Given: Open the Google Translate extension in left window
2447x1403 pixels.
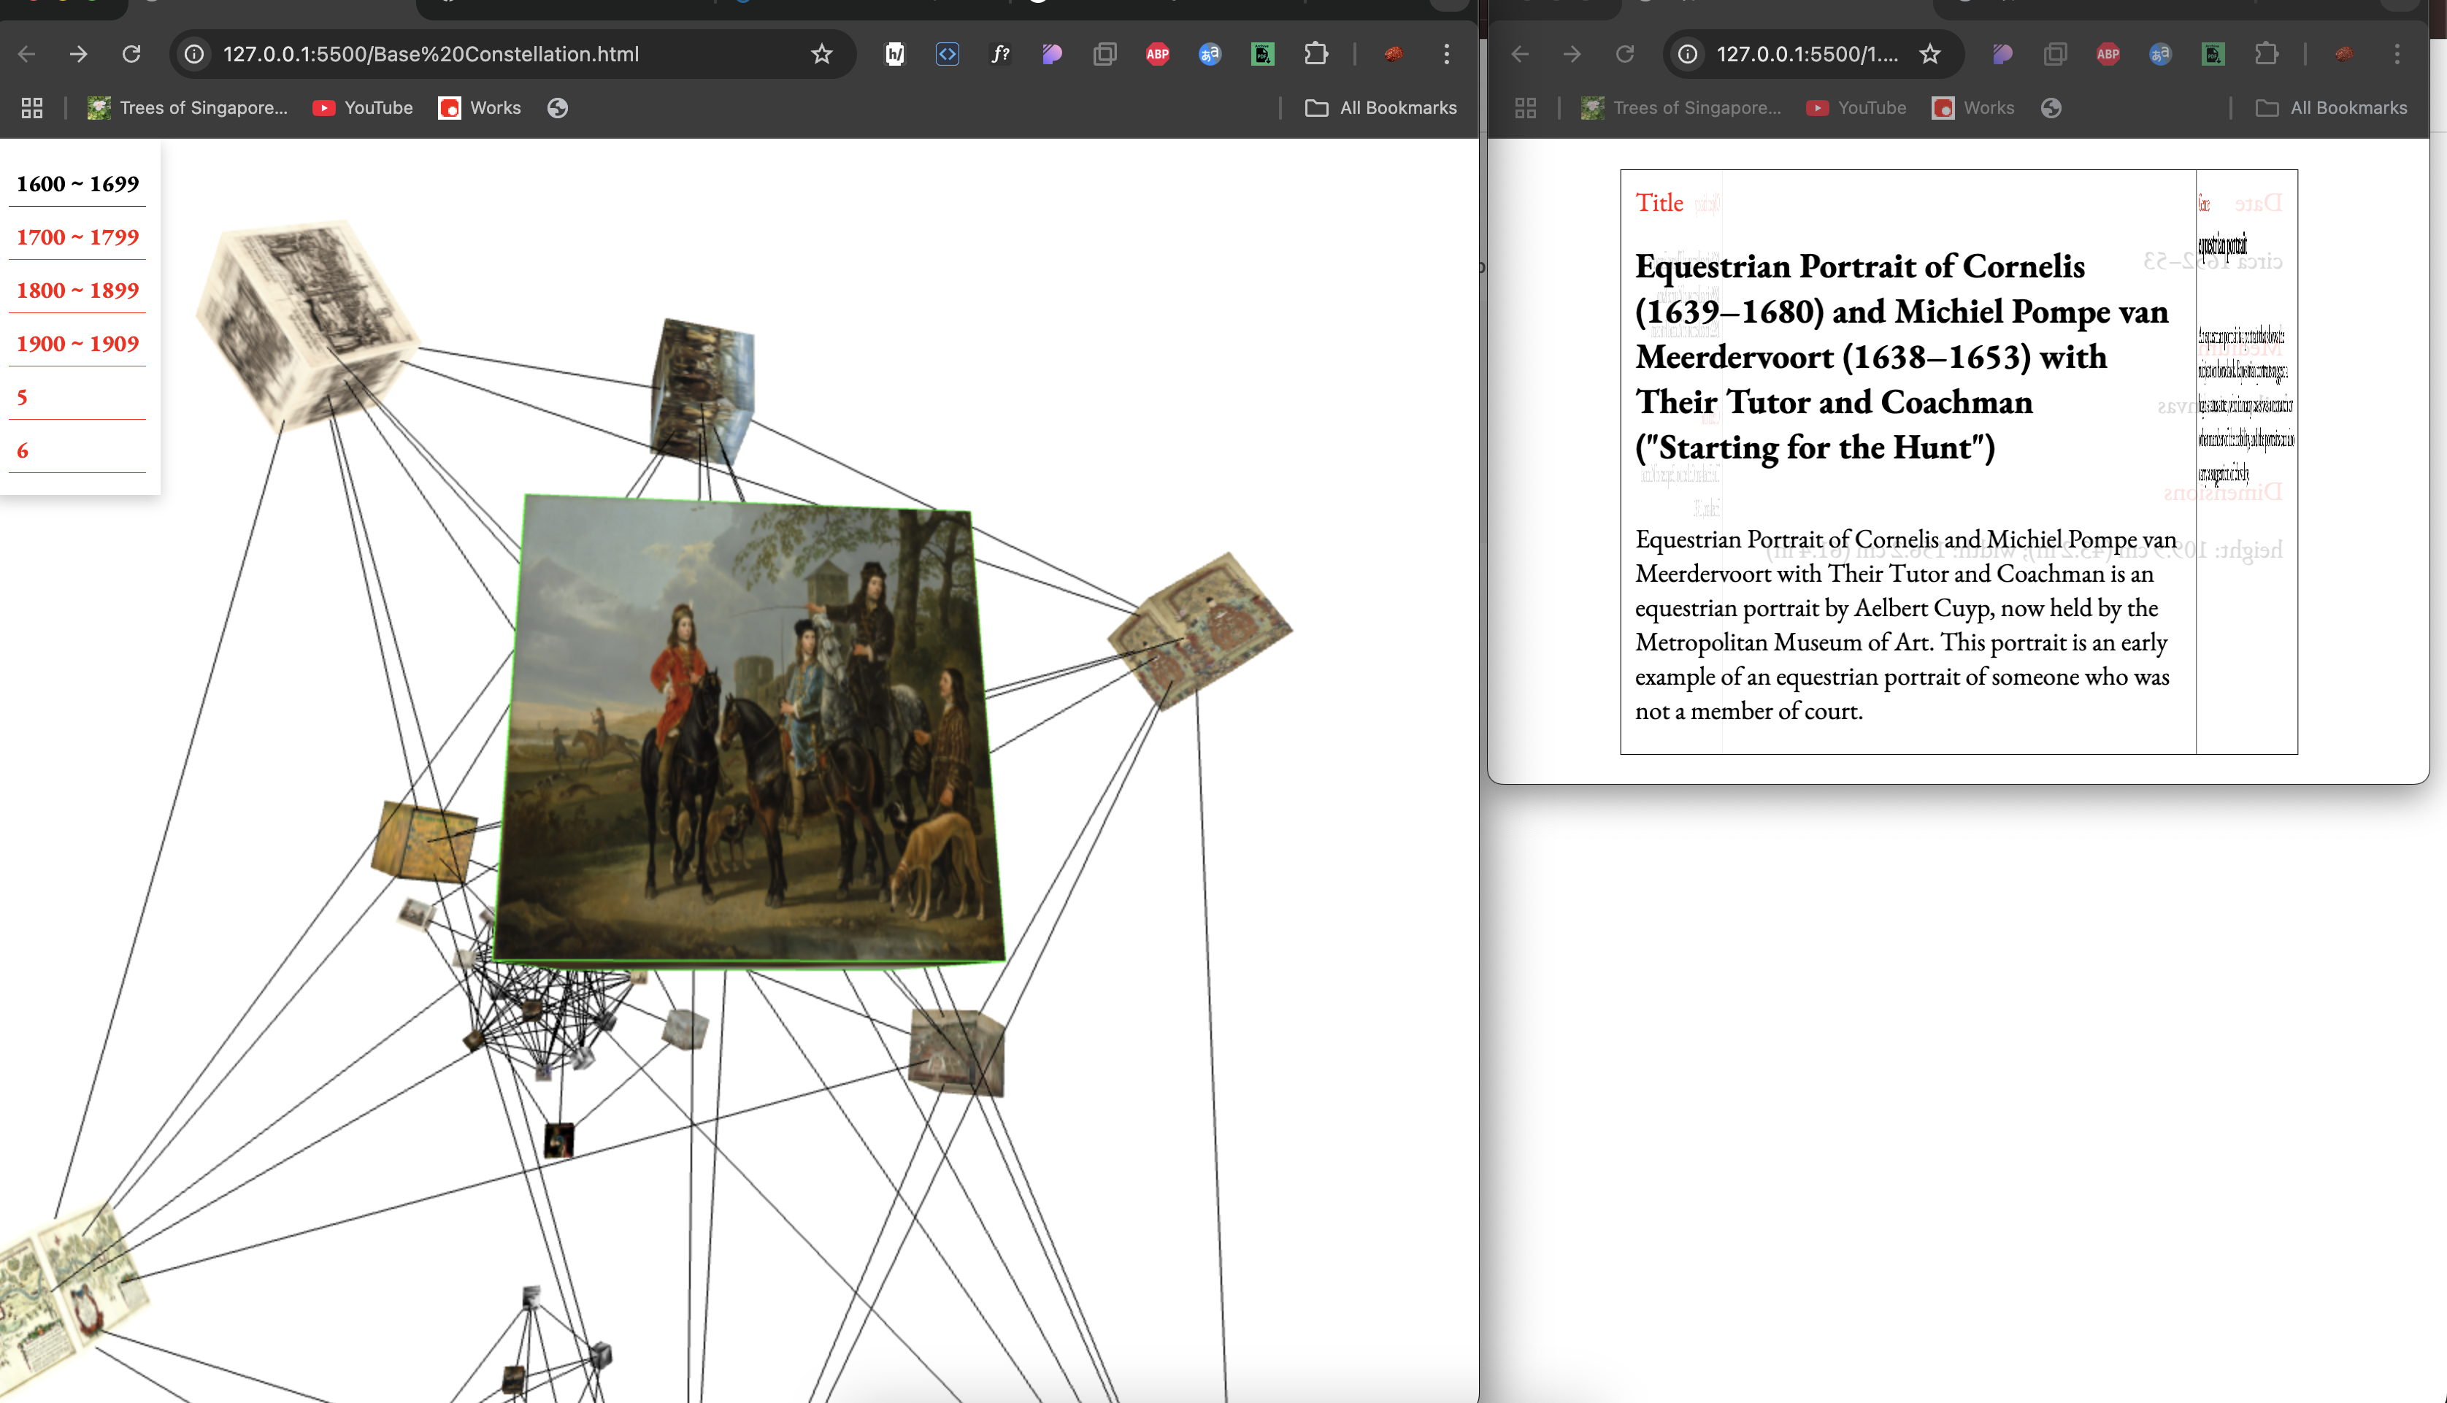Looking at the screenshot, I should coord(1210,54).
